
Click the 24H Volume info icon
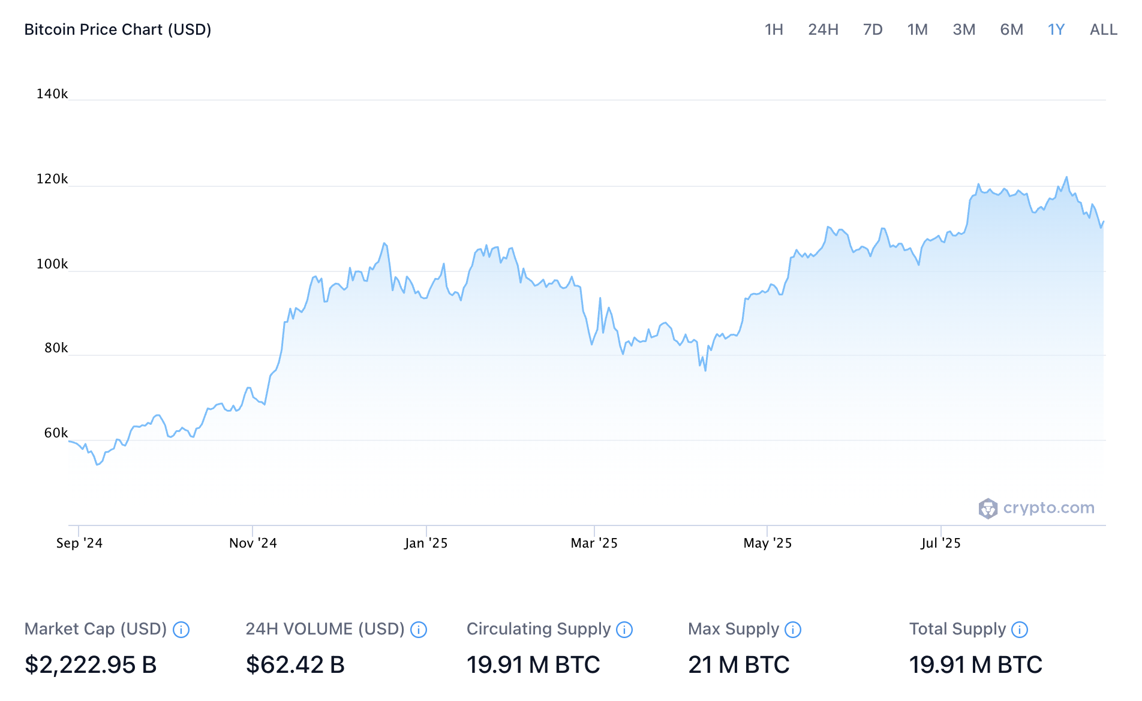pyautogui.click(x=419, y=630)
